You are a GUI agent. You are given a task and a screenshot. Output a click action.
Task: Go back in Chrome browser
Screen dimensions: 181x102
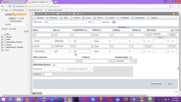point(3,6)
